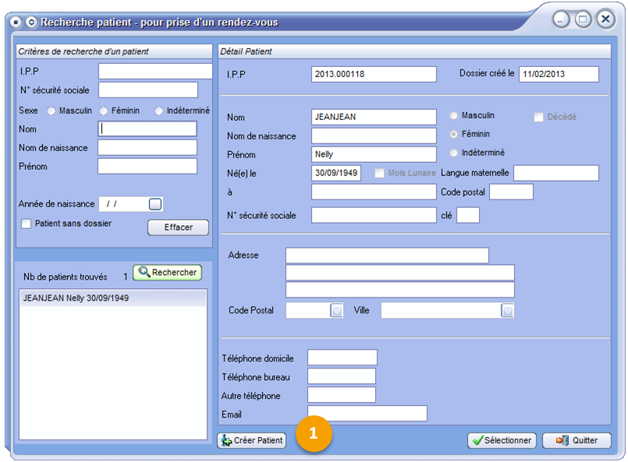Click the Email field in patient details
Viewport: 628px width, 462px height.
tap(367, 414)
